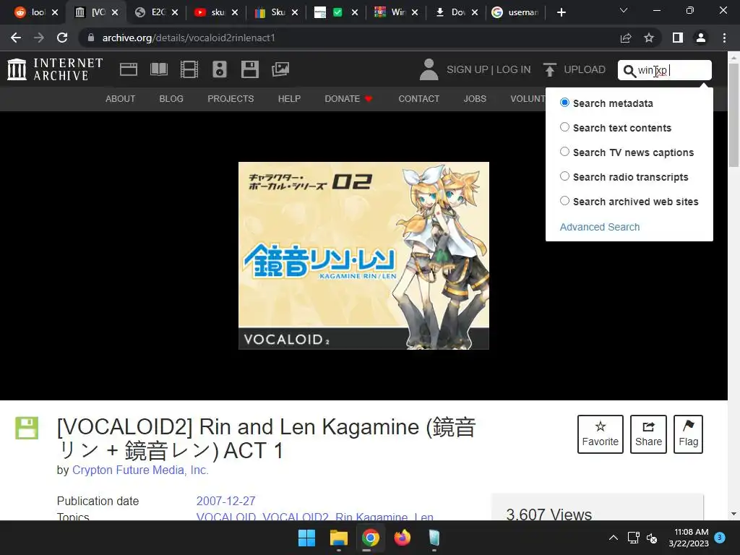Viewport: 740px width, 555px height.
Task: Click the taskbar recycle bin app icon
Action: [434, 538]
